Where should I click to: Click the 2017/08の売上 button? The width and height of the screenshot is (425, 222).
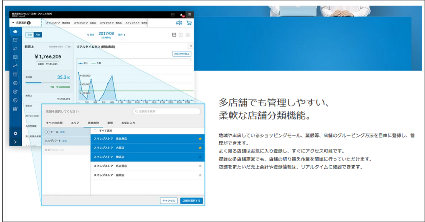(182, 53)
